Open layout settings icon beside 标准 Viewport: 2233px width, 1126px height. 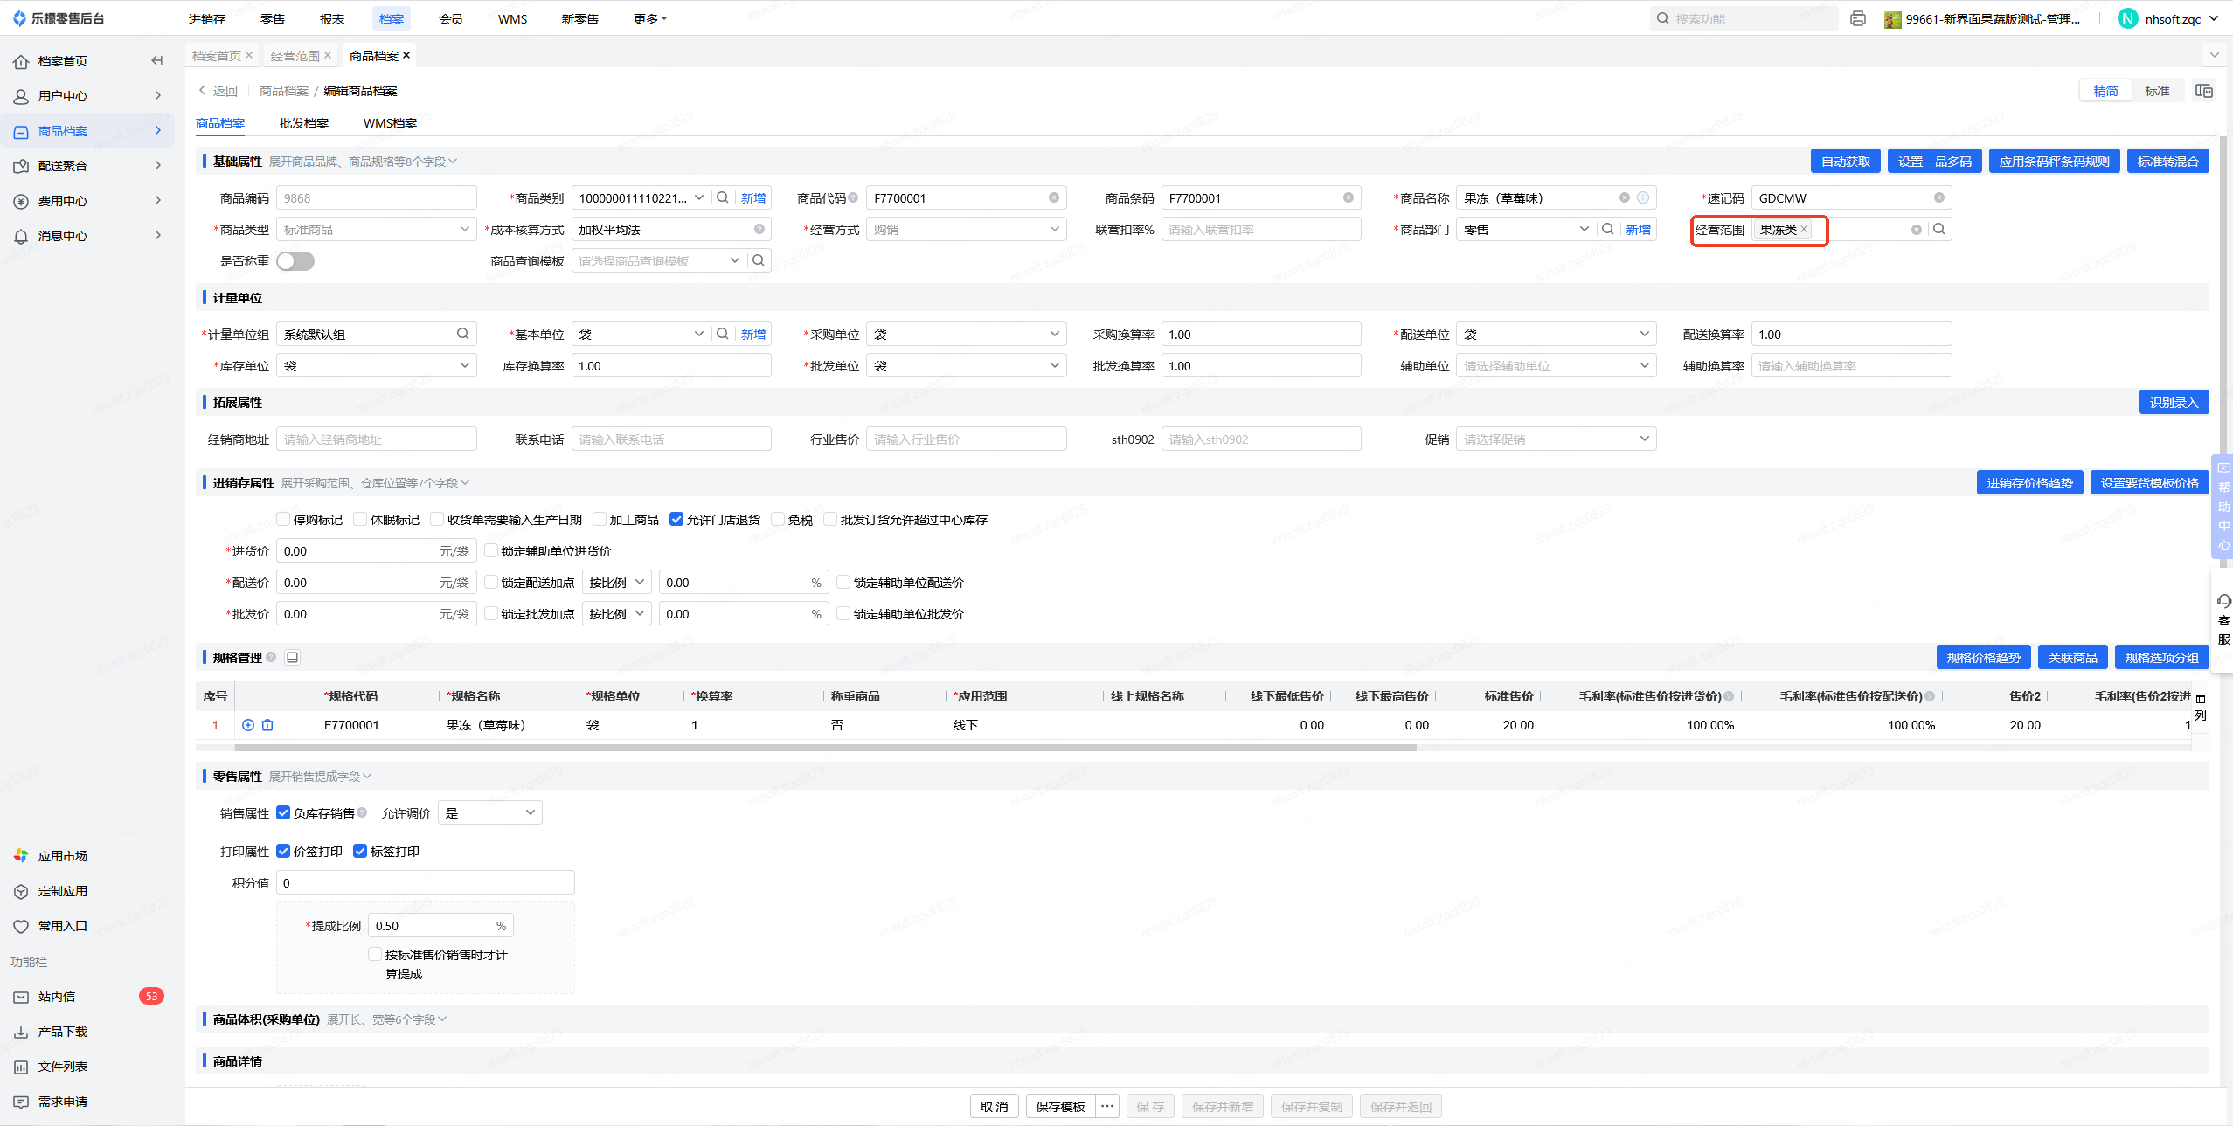[x=2203, y=91]
